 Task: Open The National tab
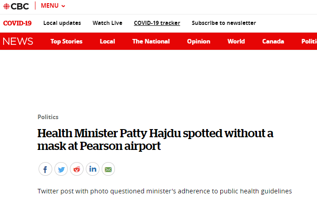coord(151,41)
